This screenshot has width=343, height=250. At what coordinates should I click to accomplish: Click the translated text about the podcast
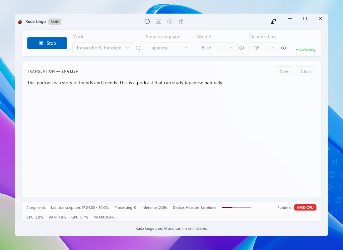(125, 83)
